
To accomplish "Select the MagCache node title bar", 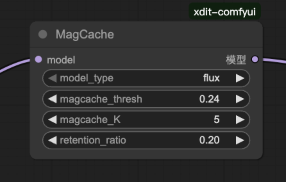I will click(x=144, y=35).
